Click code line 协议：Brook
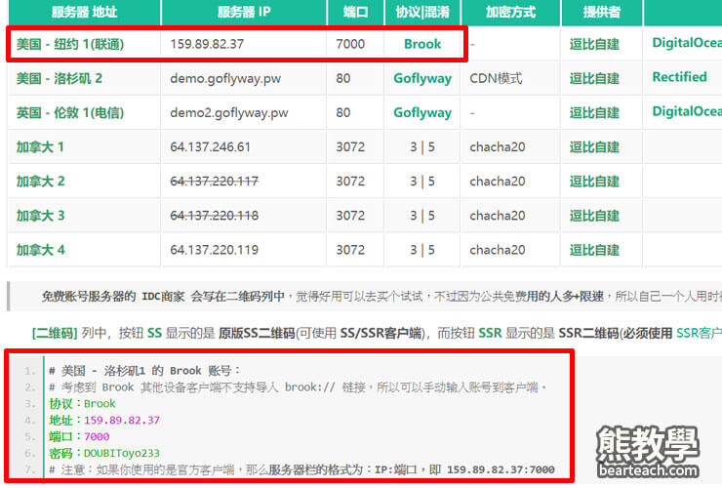Image resolution: width=722 pixels, height=488 pixels. coord(82,404)
